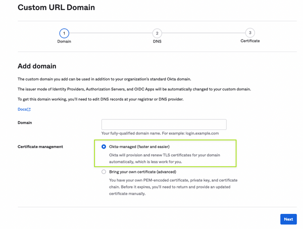Click the Certificate management label

[x=40, y=147]
